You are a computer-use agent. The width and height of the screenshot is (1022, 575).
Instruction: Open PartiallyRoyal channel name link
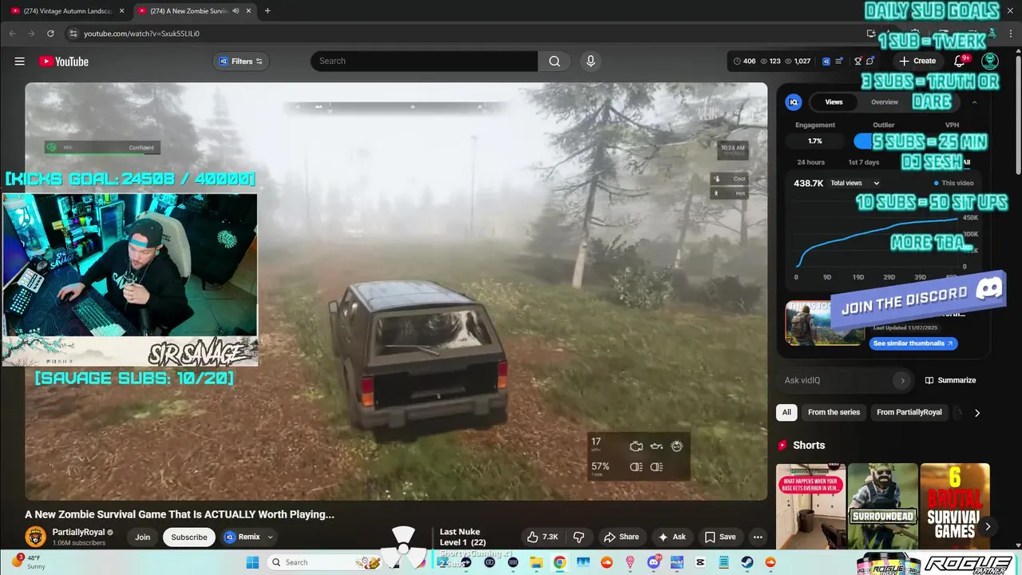[79, 532]
